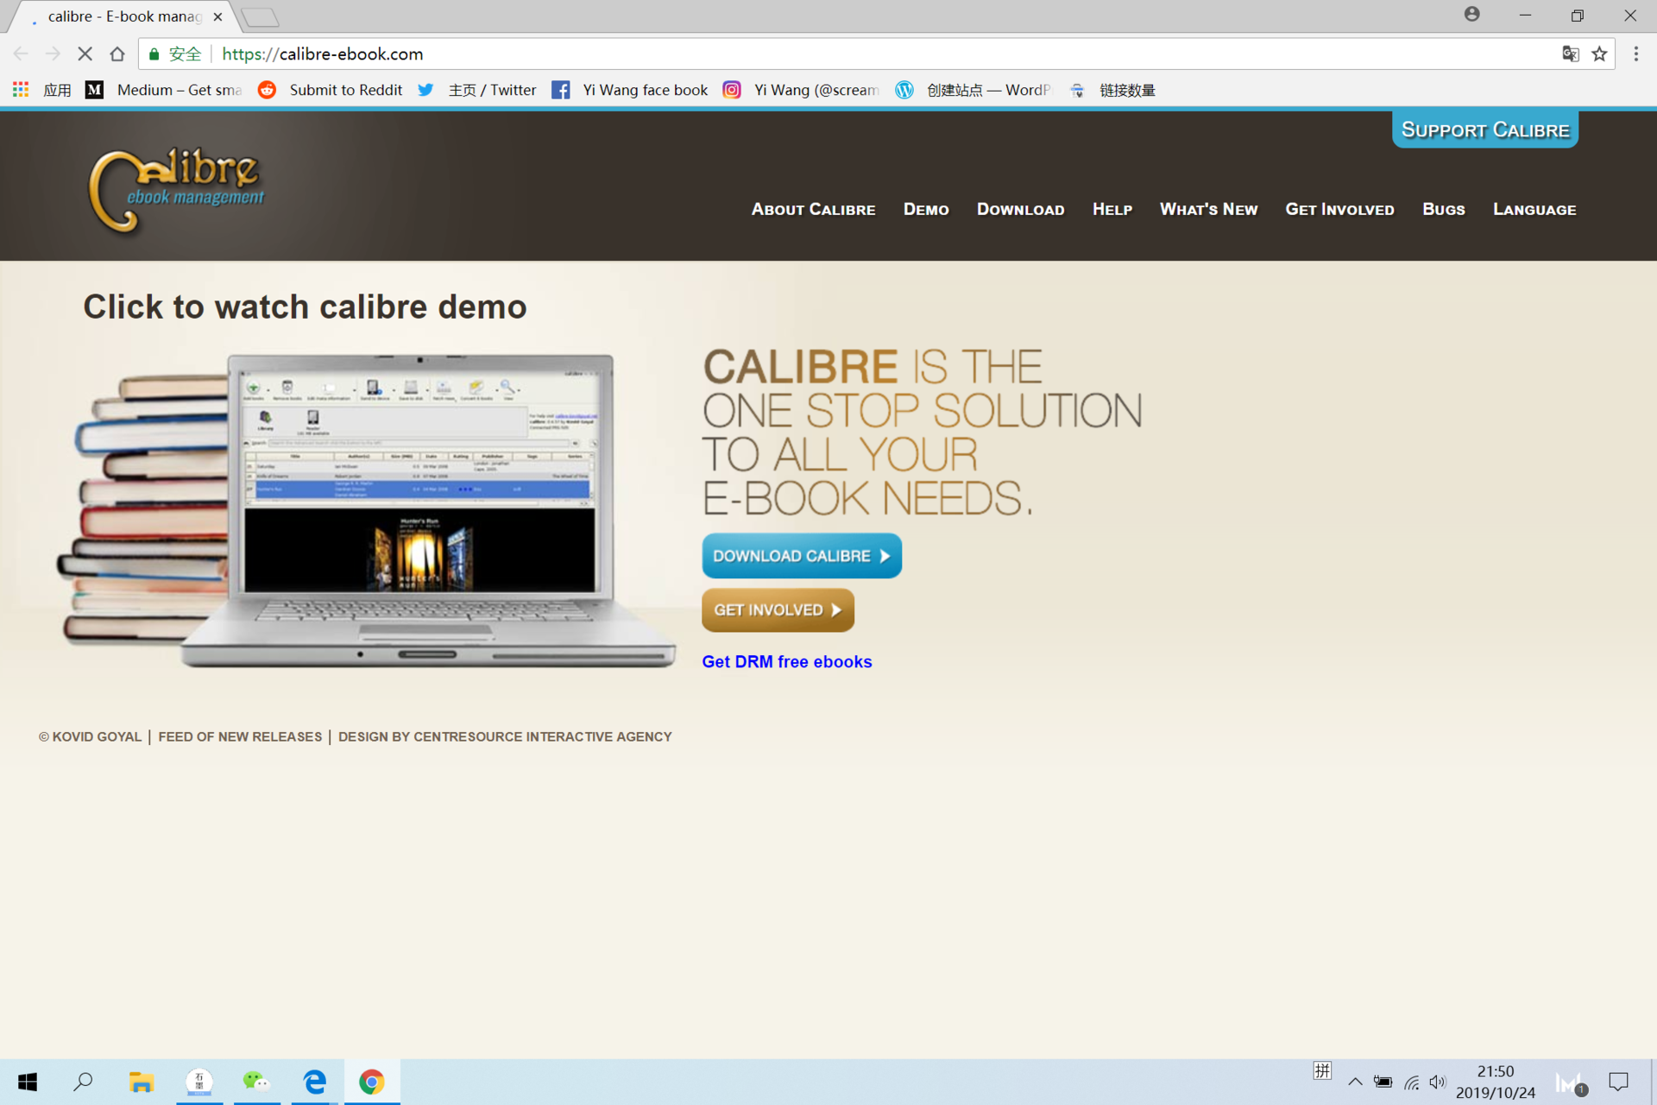This screenshot has width=1657, height=1105.
Task: Click the address bar URL
Action: click(x=322, y=54)
